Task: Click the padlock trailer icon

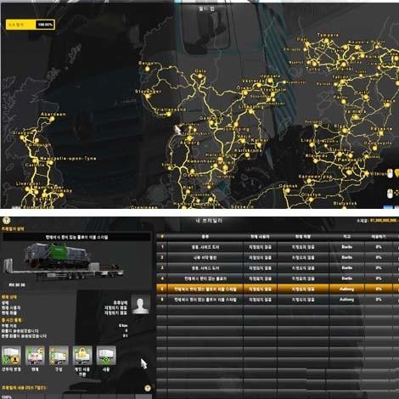Action: pyautogui.click(x=82, y=356)
